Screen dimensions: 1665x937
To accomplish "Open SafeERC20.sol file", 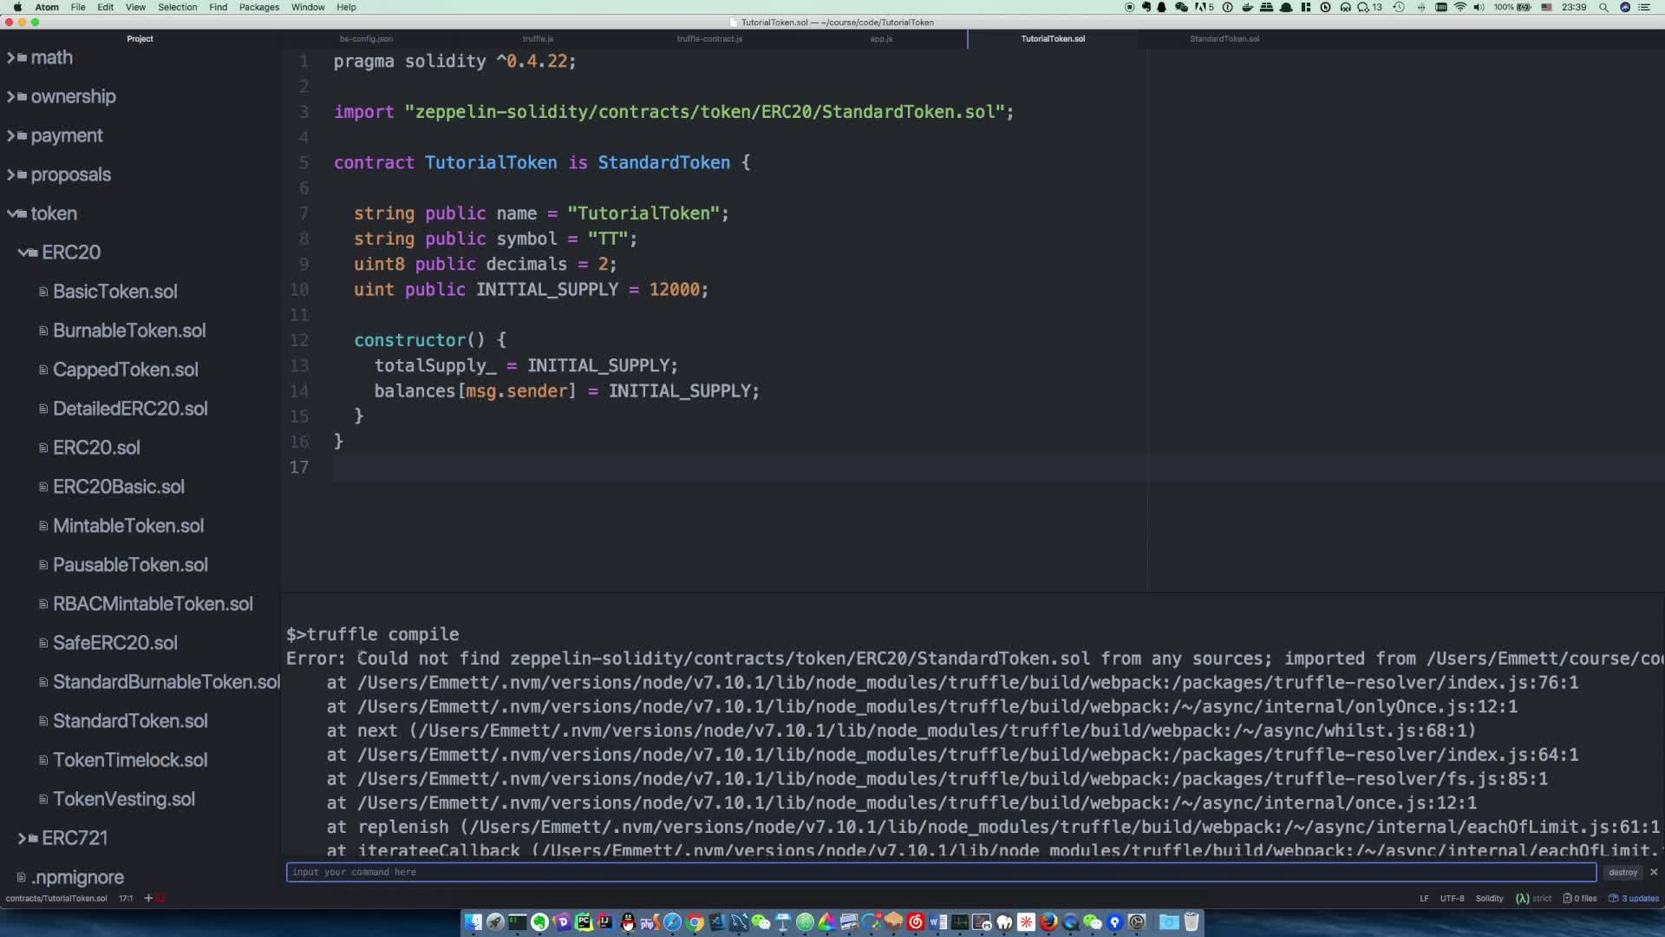I will (x=114, y=643).
